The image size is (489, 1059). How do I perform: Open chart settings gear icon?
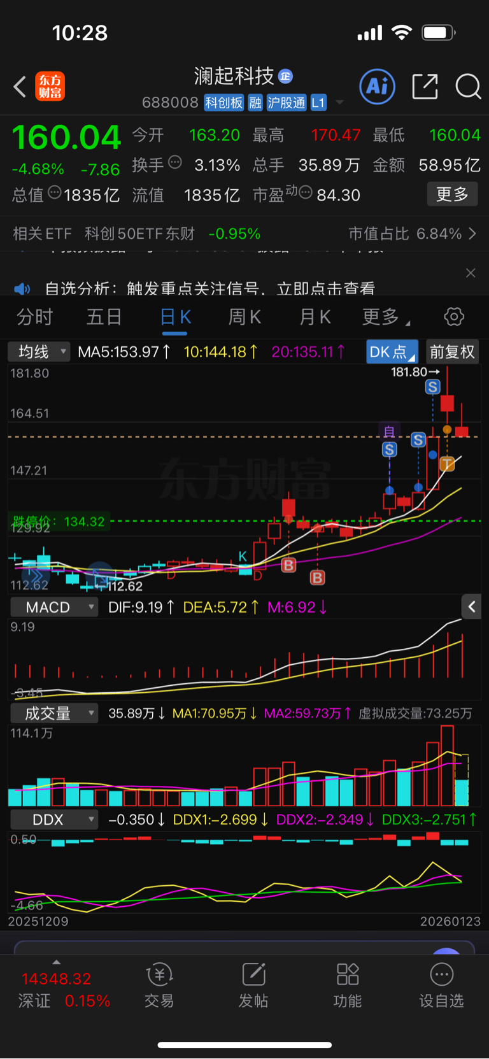[454, 316]
